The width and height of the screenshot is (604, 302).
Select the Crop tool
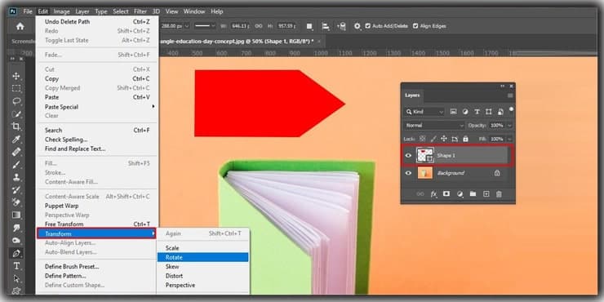16,127
